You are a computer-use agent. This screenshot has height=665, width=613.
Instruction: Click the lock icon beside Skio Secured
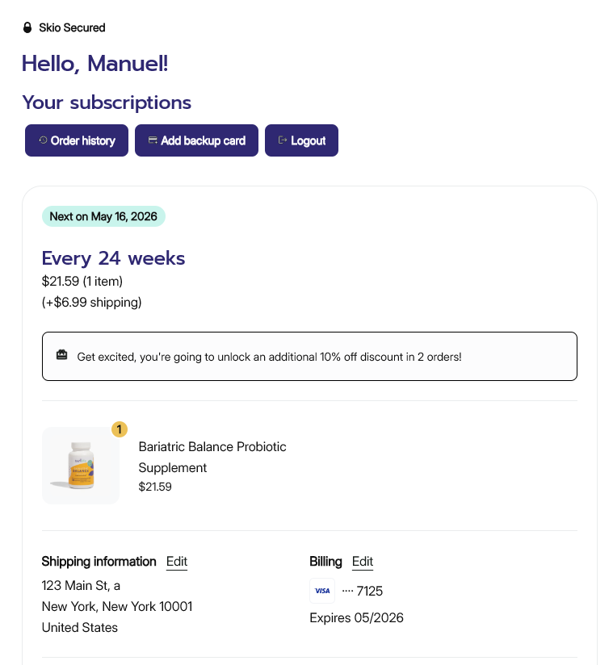pyautogui.click(x=27, y=27)
